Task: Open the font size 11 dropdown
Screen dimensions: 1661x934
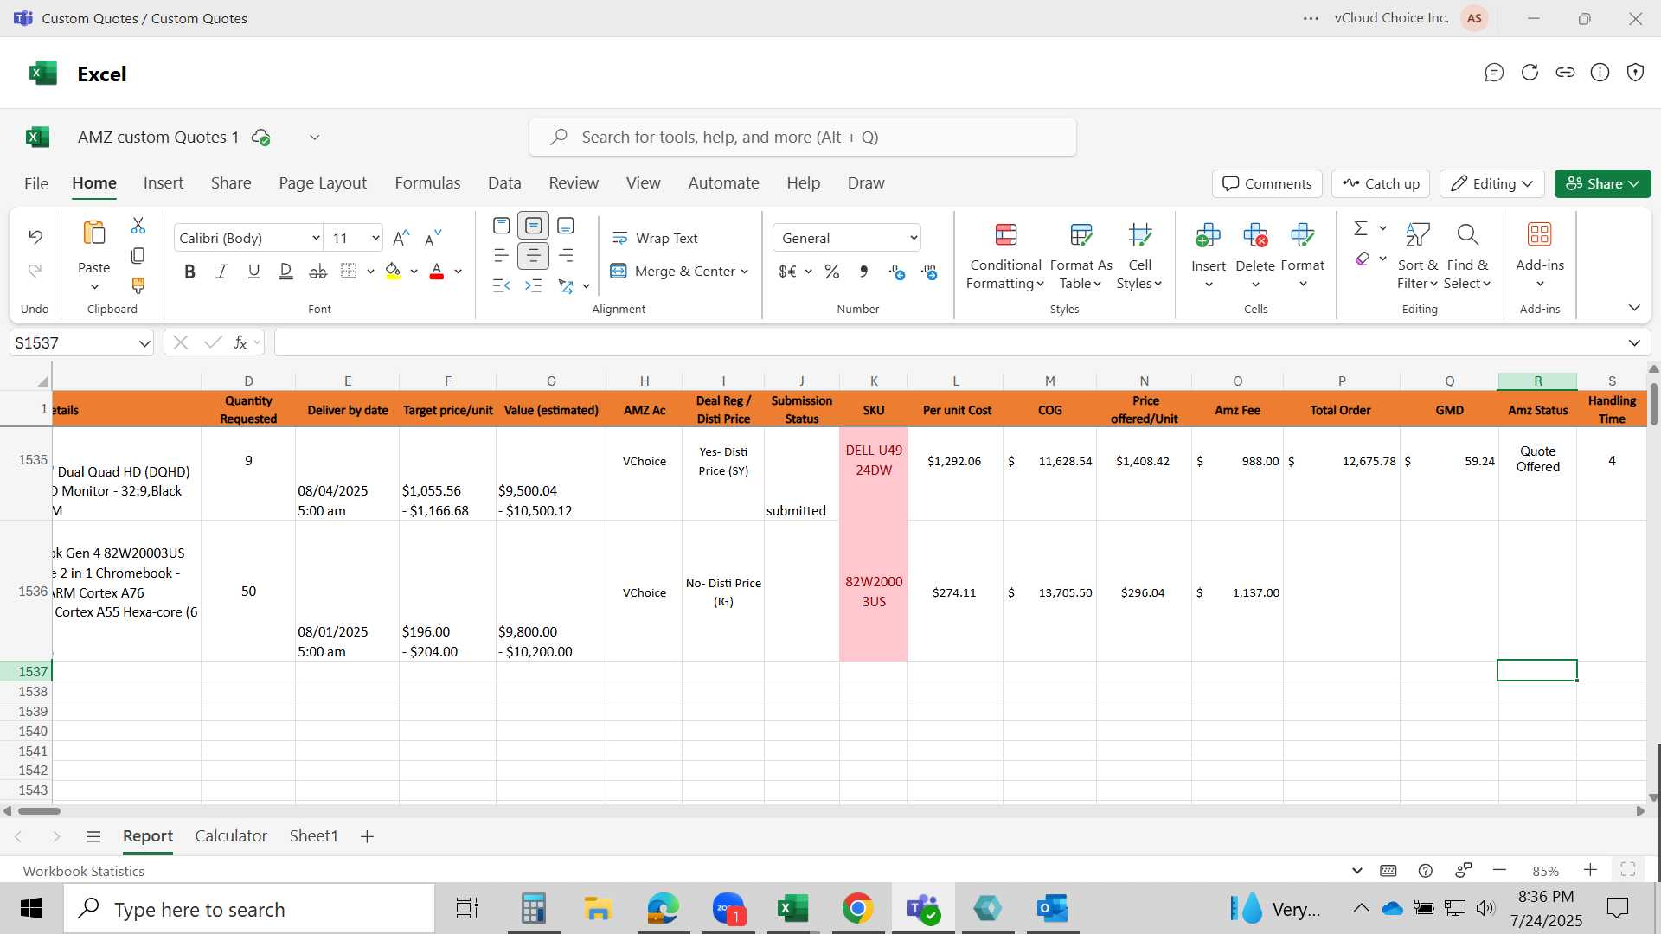Action: (x=375, y=239)
